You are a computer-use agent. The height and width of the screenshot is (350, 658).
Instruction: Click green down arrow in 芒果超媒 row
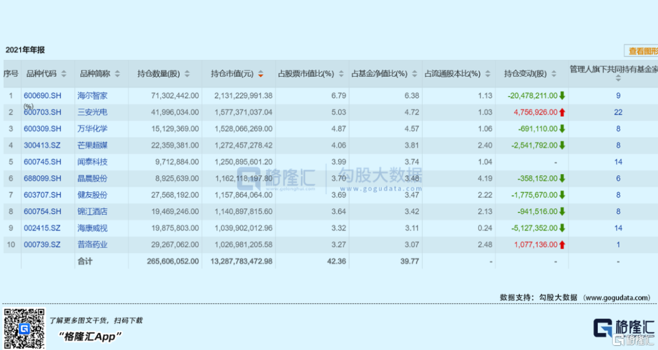click(x=562, y=145)
